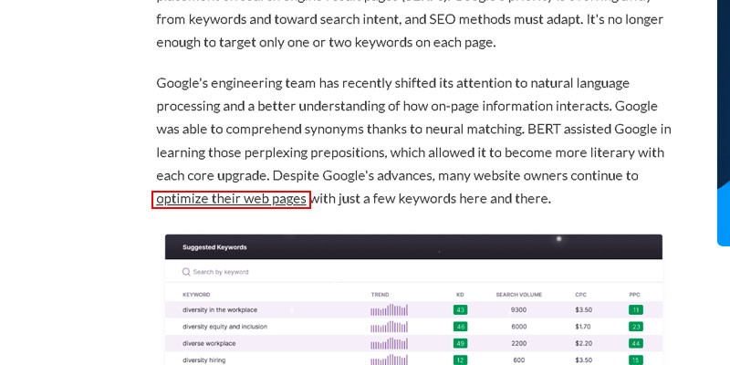Click search volume value 9300

pos(518,310)
